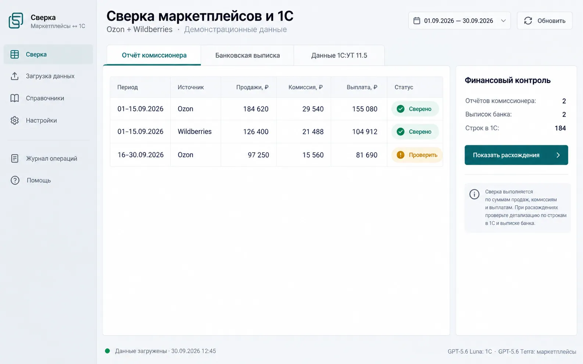Click green checkmark in Ozon 01-15.09.2026 row
The width and height of the screenshot is (583, 364).
pyautogui.click(x=401, y=109)
